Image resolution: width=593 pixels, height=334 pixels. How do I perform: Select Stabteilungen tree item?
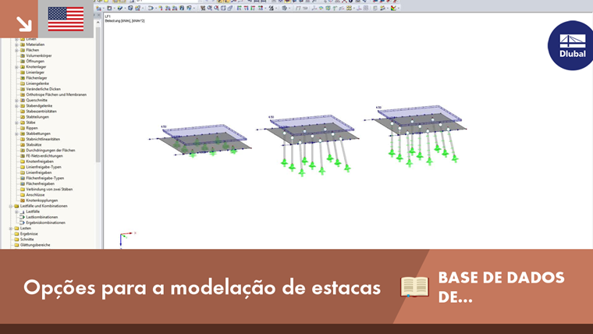coord(37,117)
